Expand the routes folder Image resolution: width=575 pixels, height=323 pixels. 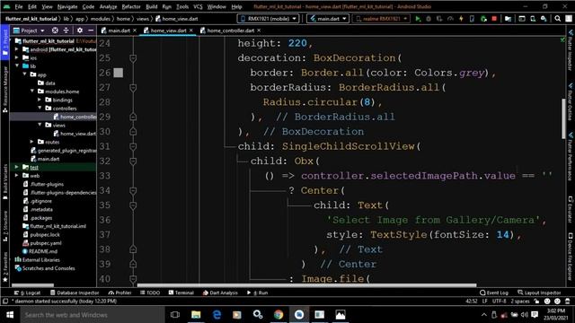click(32, 142)
